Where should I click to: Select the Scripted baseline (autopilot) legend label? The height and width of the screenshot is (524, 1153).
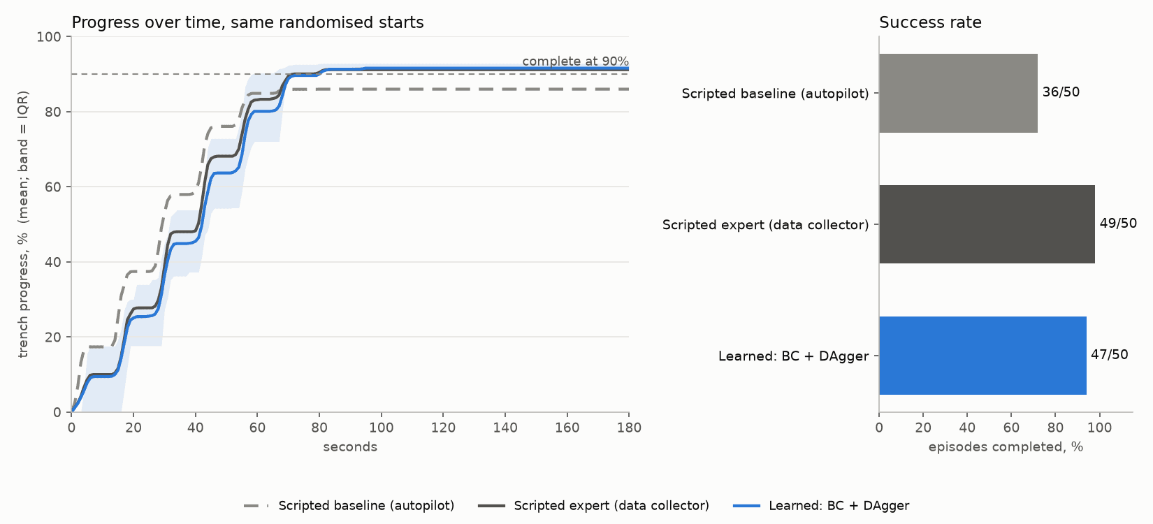(366, 506)
